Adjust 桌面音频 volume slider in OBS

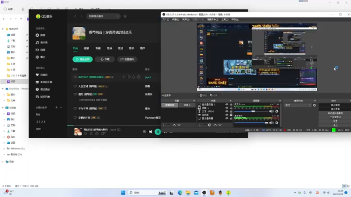pyautogui.click(x=251, y=123)
